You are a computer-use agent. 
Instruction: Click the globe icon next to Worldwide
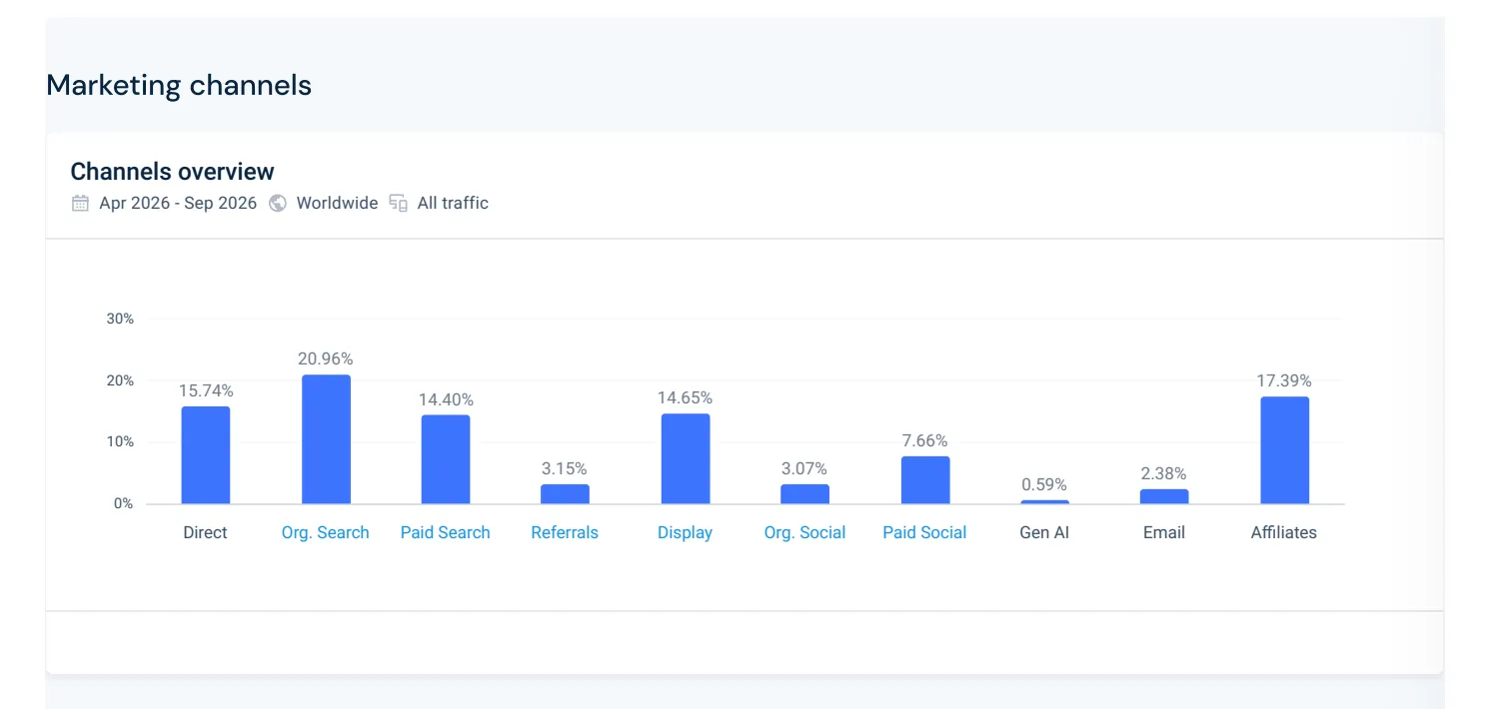coord(278,203)
